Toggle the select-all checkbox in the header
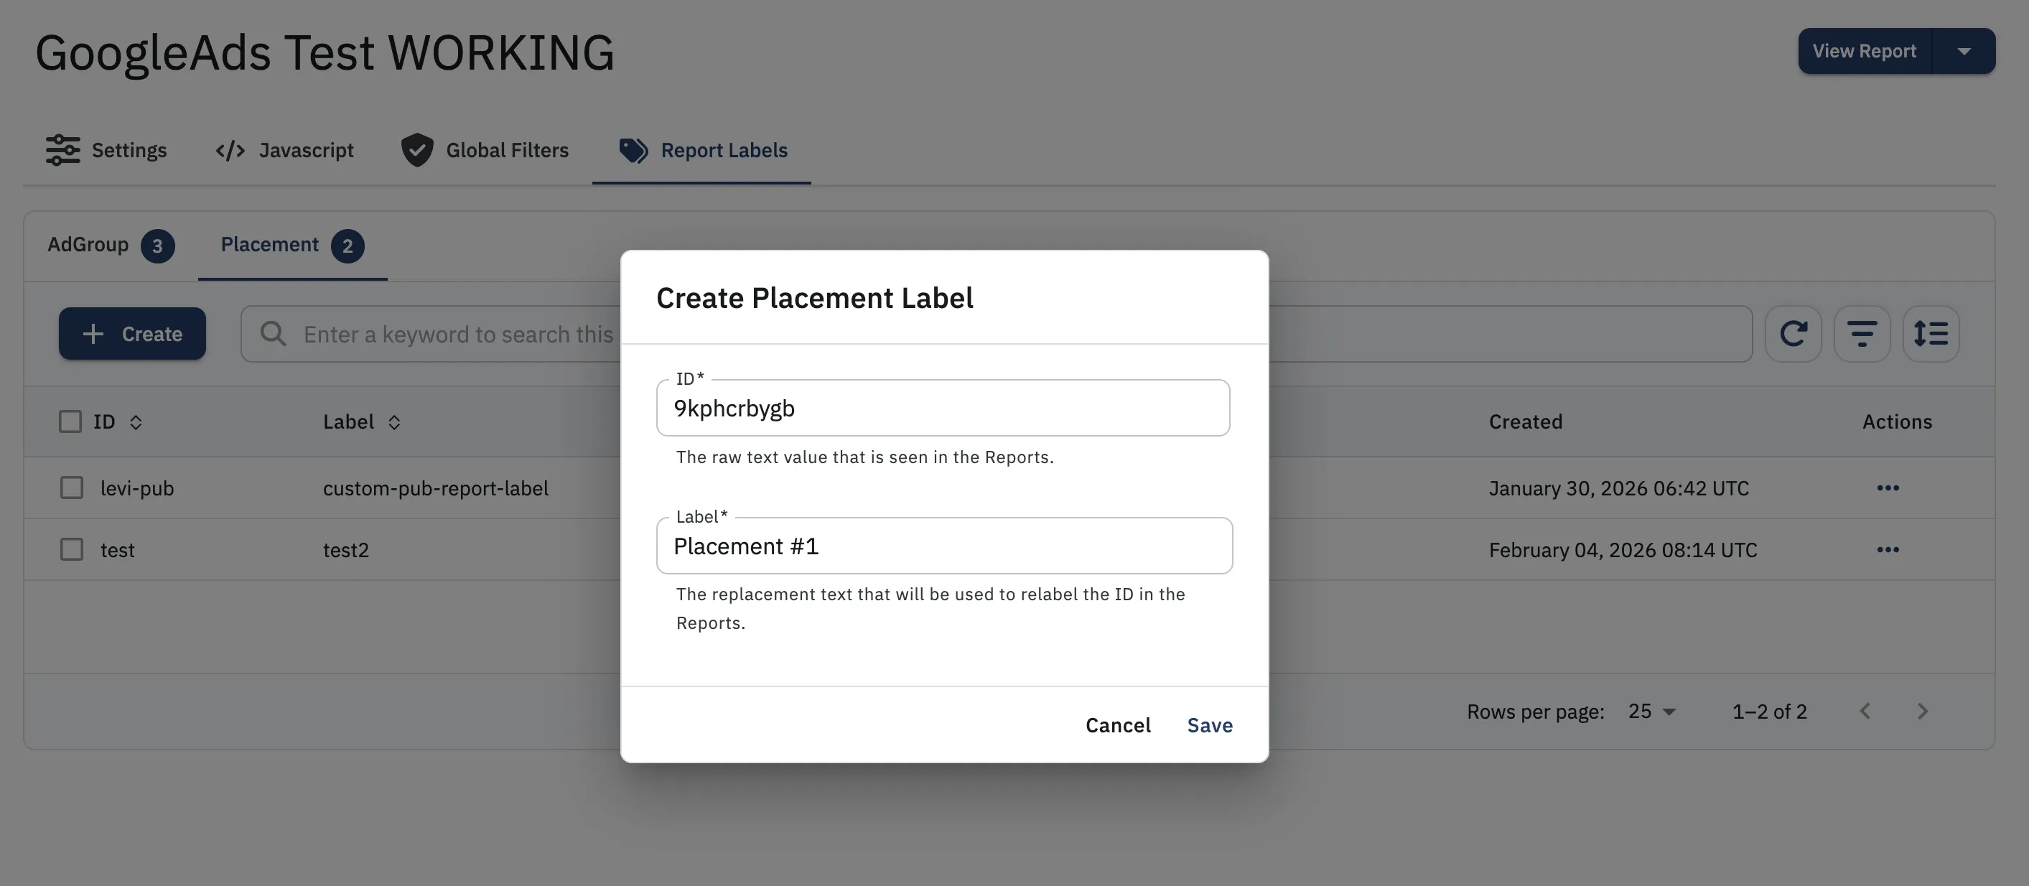2029x886 pixels. (x=70, y=421)
